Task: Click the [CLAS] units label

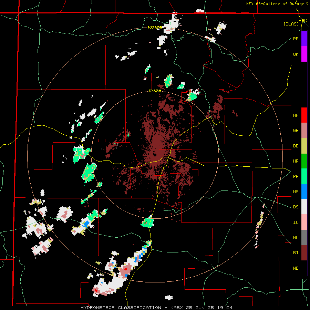Action: pos(291,24)
